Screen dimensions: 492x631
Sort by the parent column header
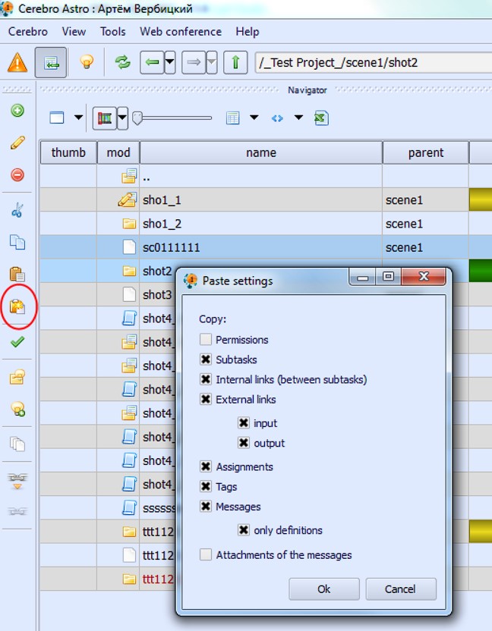pos(425,152)
